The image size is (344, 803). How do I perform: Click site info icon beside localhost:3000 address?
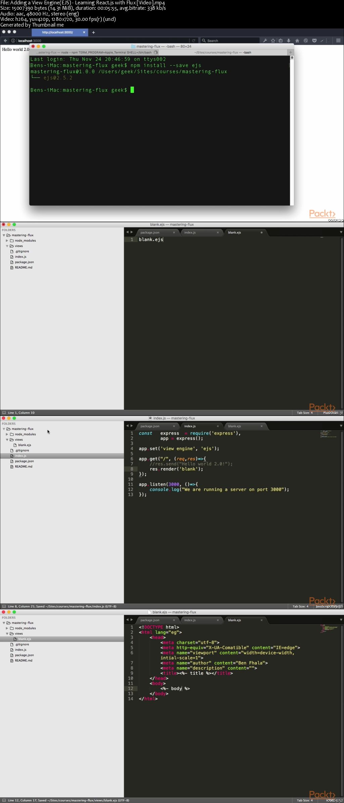13,41
